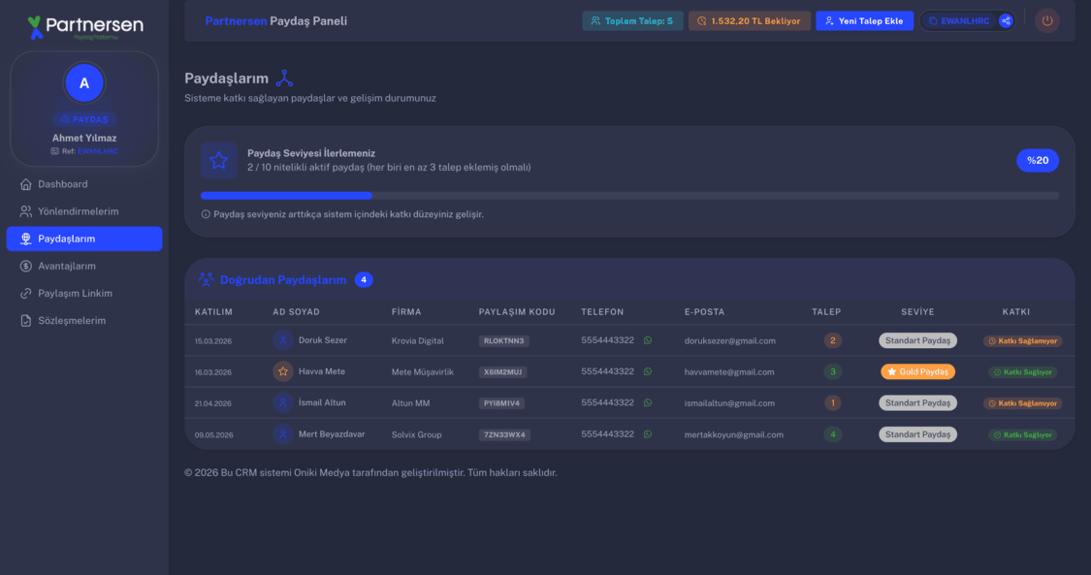Click the count badge 4 beside Doğrudan Paydaşlarım
The height and width of the screenshot is (575, 1091).
(x=364, y=279)
